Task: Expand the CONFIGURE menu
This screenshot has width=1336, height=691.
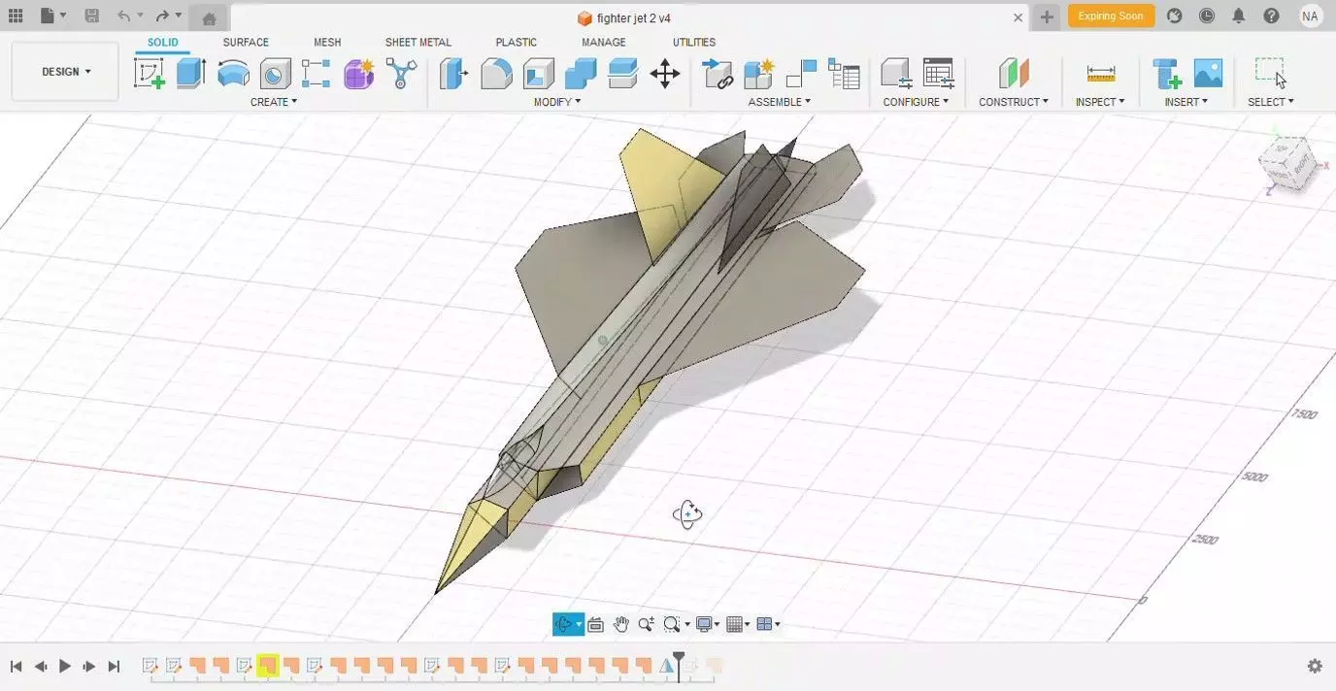Action: [x=916, y=102]
